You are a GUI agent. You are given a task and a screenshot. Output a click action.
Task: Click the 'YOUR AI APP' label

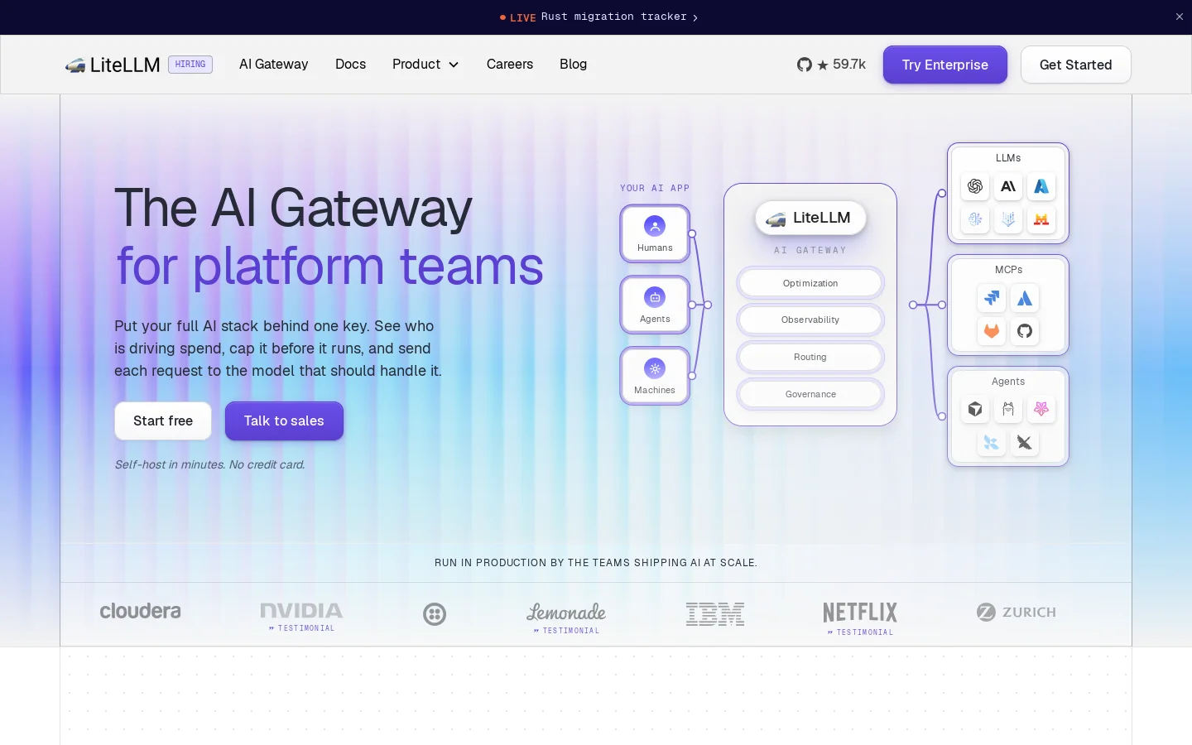(x=655, y=188)
